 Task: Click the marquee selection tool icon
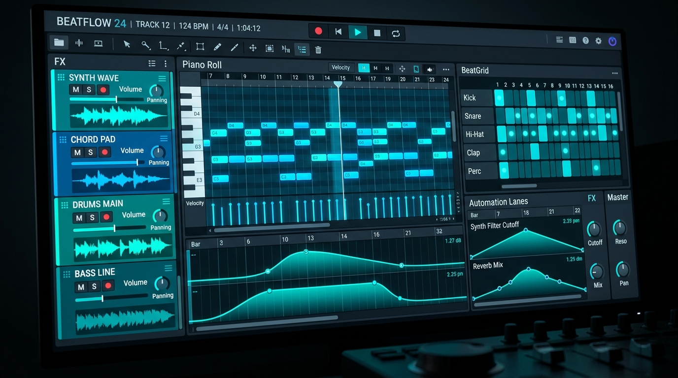pyautogui.click(x=270, y=48)
